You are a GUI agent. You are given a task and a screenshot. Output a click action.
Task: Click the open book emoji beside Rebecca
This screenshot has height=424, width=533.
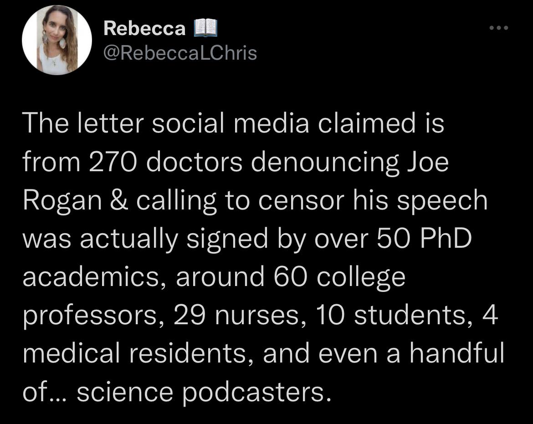pyautogui.click(x=205, y=28)
